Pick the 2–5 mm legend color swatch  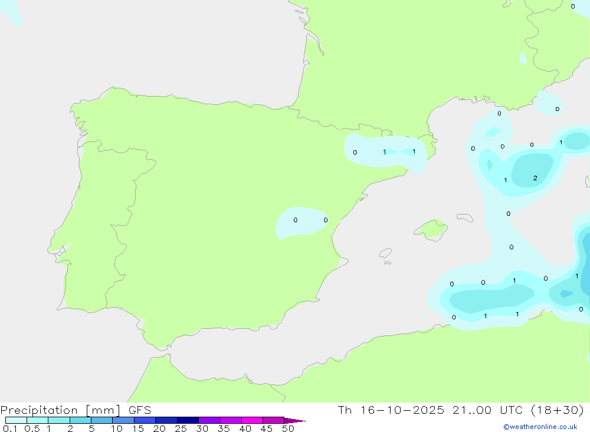(80, 420)
